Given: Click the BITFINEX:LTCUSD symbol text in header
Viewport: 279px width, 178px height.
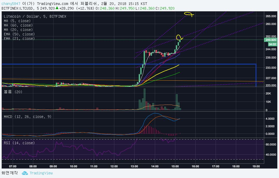Looking at the screenshot, I should click(x=17, y=8).
